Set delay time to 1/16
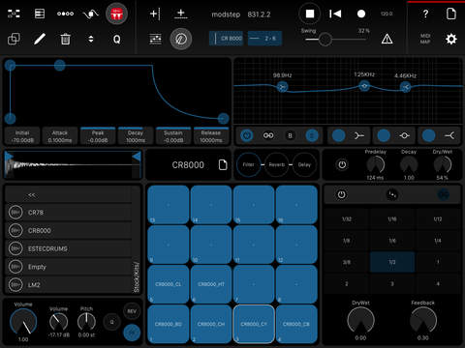The height and width of the screenshot is (348, 465). point(392,219)
